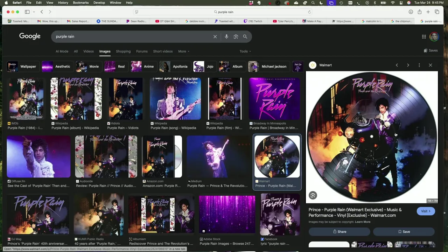Open Diffuser.fm cast image result
448x252 pixels.
click(39, 157)
